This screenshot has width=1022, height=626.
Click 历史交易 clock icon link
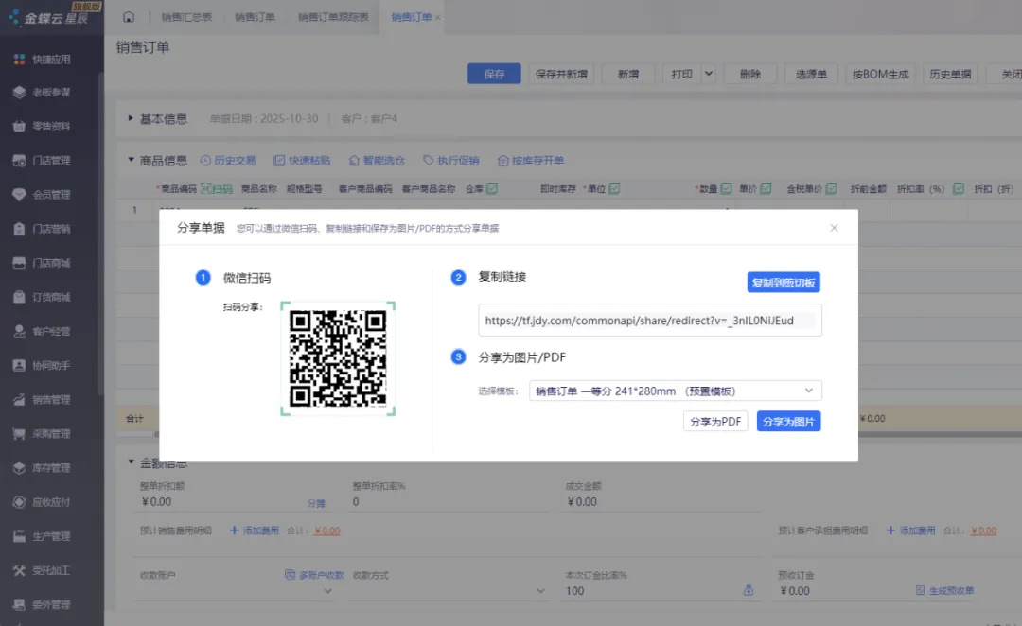227,160
